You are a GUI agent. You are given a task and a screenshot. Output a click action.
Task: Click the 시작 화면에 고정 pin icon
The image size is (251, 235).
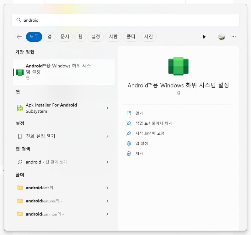pos(129,133)
